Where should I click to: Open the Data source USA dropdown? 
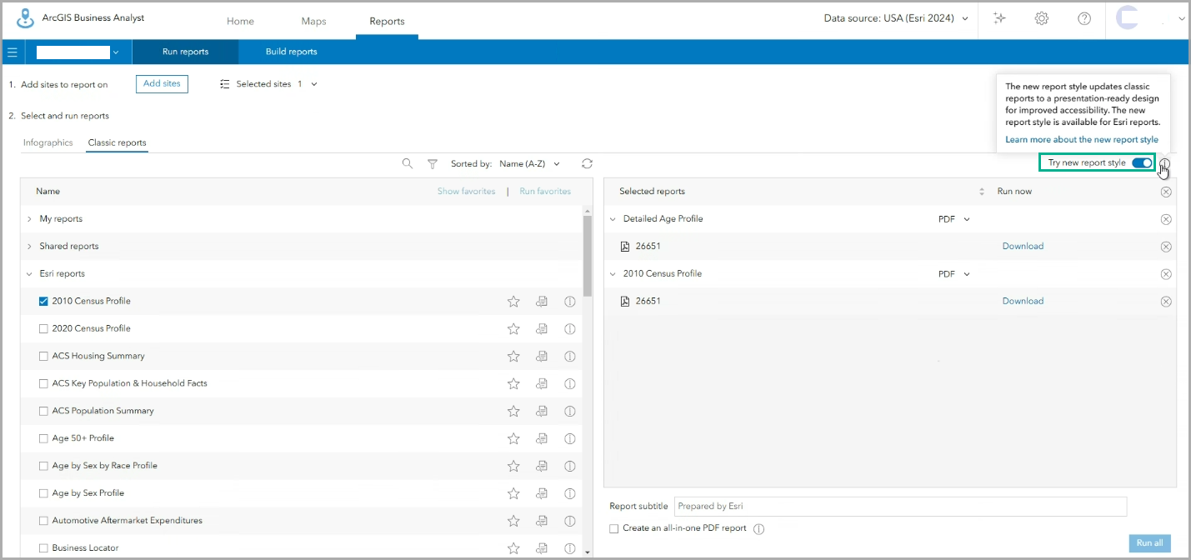click(896, 17)
